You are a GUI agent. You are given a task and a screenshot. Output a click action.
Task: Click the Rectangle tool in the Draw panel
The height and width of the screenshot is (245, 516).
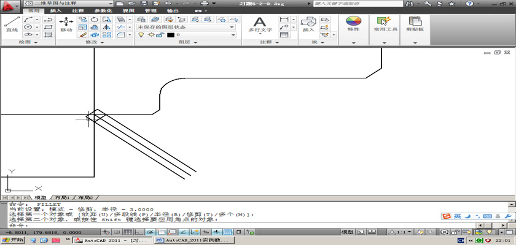click(49, 27)
